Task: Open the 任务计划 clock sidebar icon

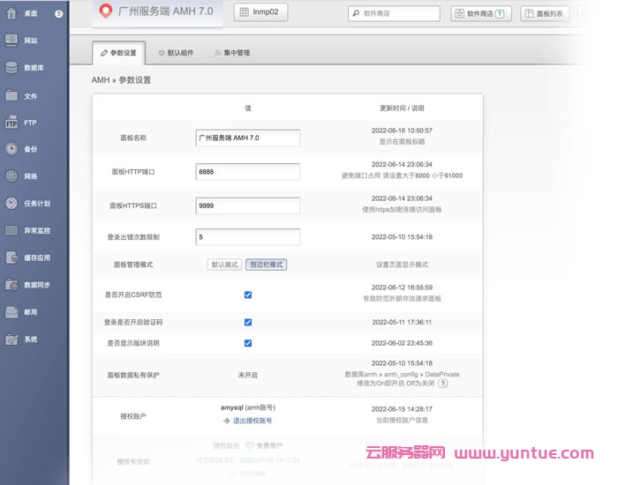Action: click(x=12, y=203)
